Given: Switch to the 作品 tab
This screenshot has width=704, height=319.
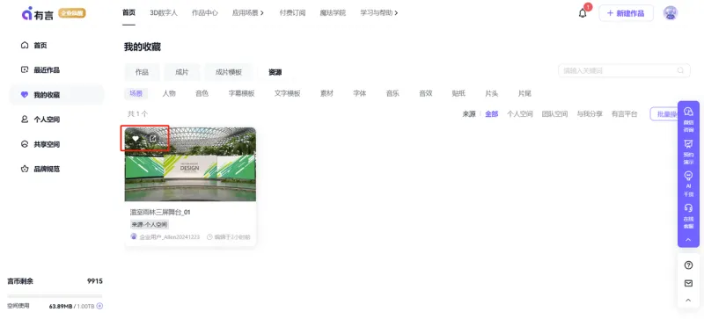Looking at the screenshot, I should tap(142, 72).
